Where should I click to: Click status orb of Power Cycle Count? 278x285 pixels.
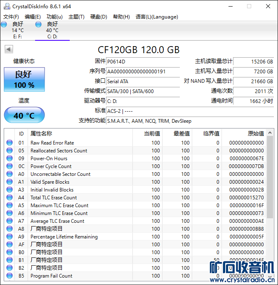[x=9, y=166]
